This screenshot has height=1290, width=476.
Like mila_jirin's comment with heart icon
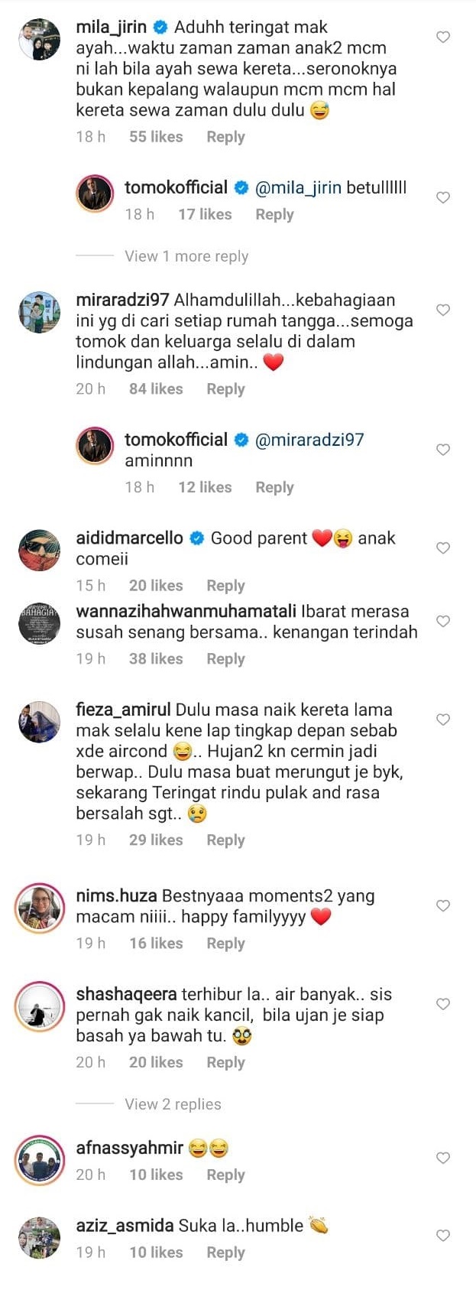443,37
